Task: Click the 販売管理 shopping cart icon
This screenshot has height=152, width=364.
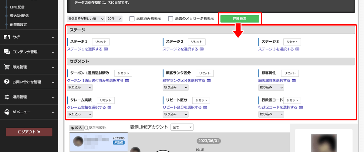Action: (7, 67)
